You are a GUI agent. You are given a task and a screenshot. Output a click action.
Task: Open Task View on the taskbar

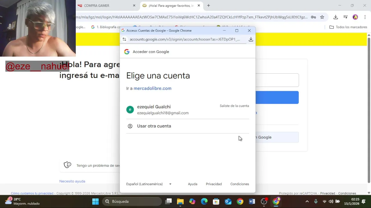click(169, 201)
